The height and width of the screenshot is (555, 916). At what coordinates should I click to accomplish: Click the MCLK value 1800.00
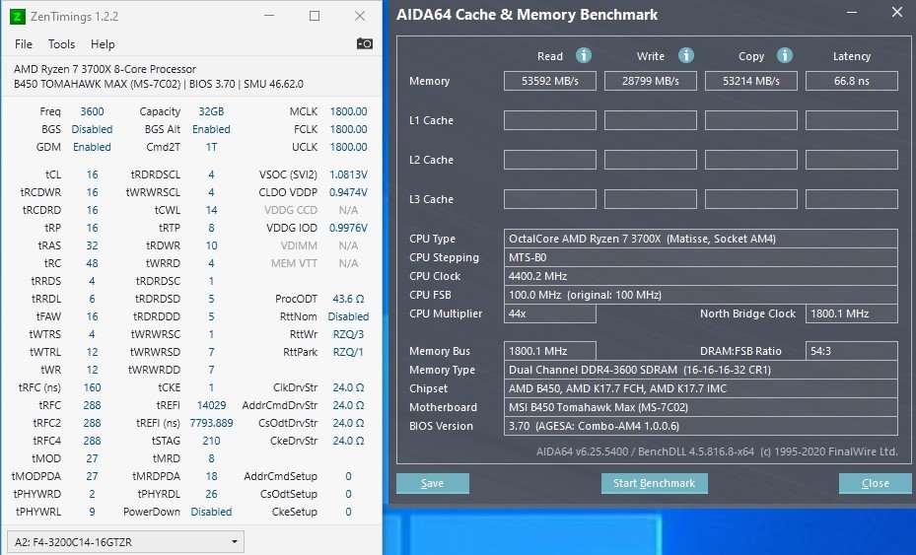tap(348, 111)
